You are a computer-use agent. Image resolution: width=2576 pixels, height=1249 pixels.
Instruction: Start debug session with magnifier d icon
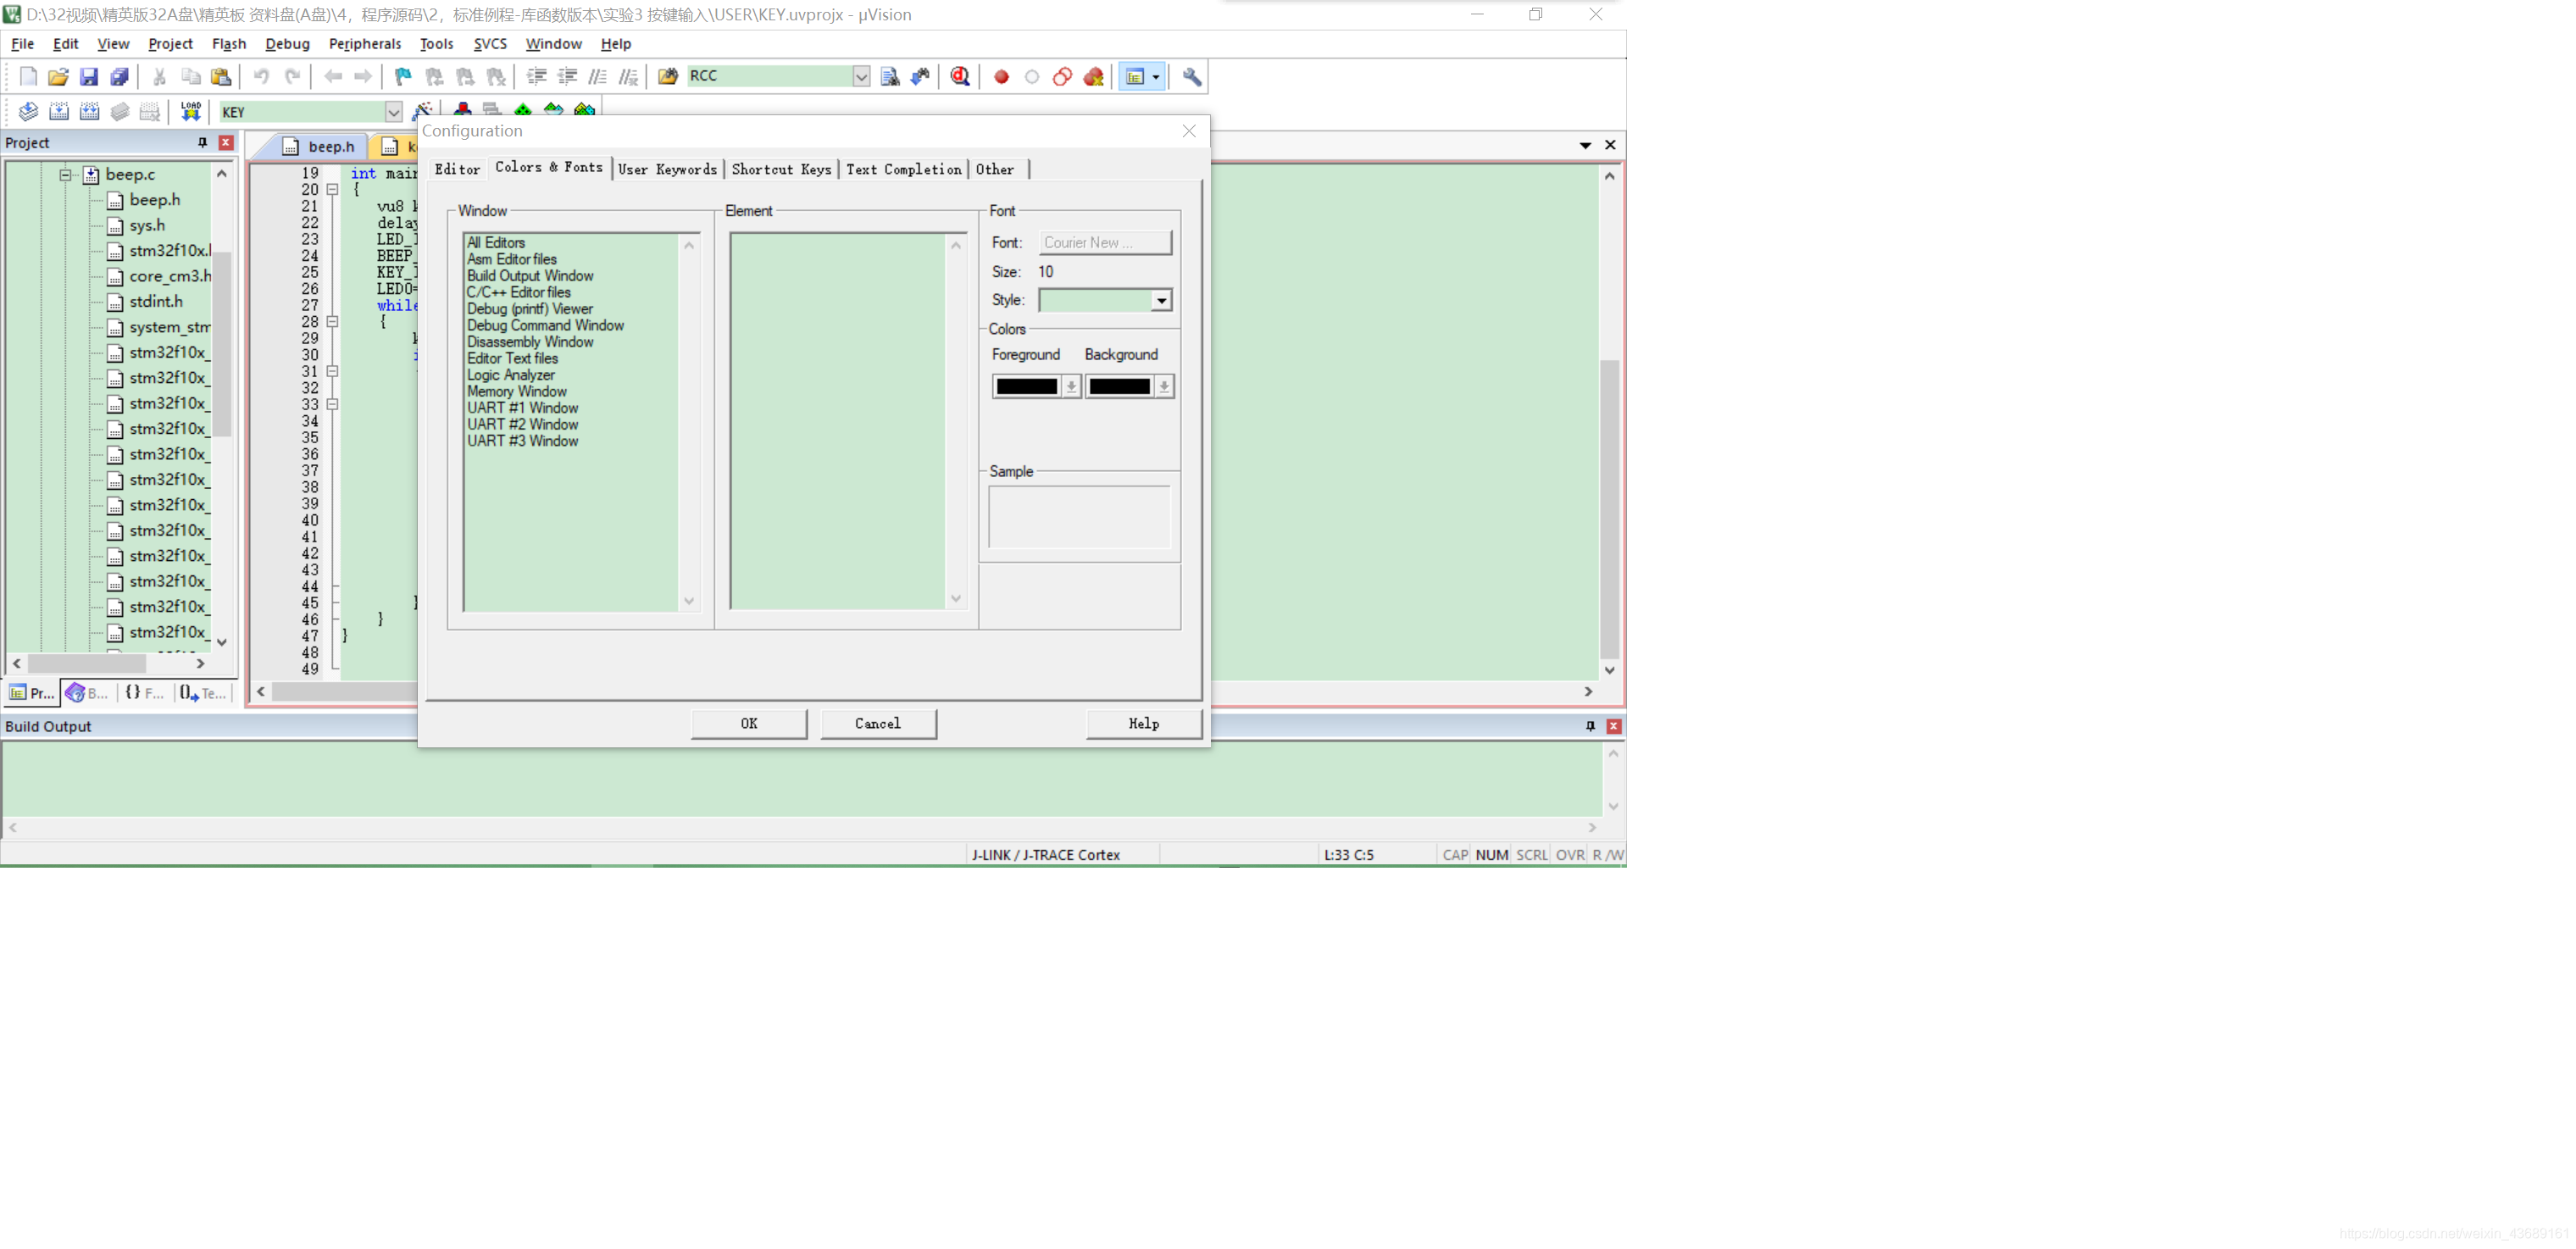pos(960,76)
